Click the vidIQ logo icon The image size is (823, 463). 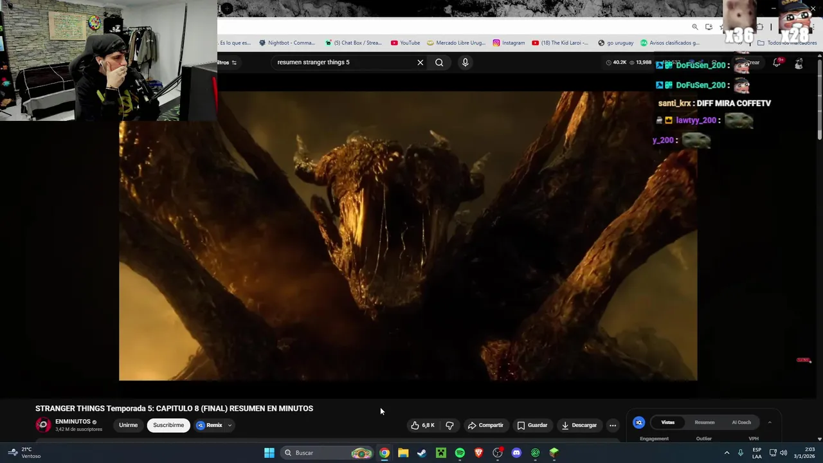[638, 422]
